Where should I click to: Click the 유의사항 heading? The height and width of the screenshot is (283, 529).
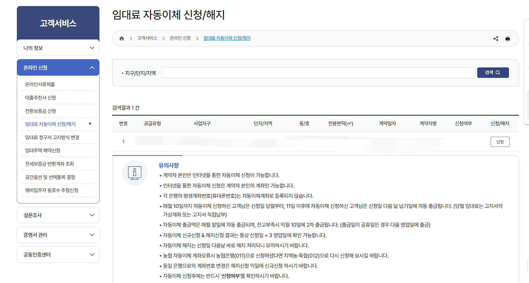point(169,165)
